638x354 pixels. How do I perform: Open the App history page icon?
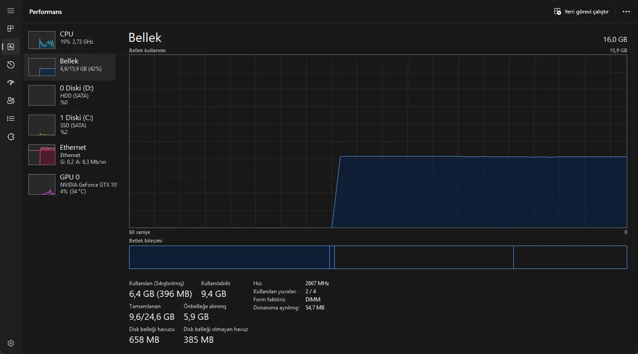tap(11, 65)
